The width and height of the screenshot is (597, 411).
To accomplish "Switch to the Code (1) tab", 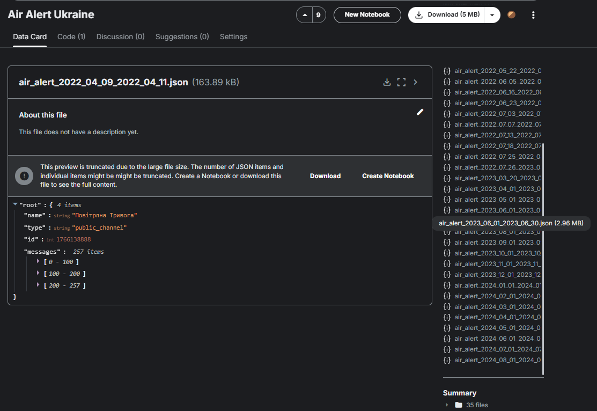I will (71, 36).
